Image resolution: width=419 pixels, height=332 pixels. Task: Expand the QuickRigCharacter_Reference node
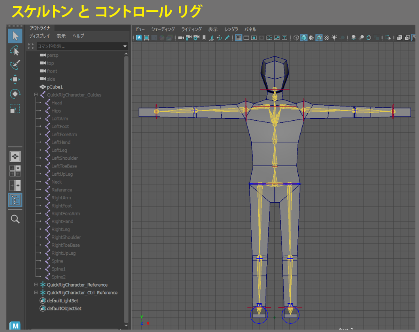[36, 285]
